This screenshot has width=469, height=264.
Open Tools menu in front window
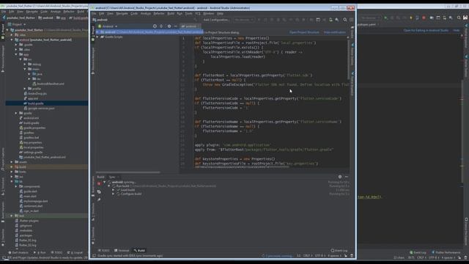coord(188,13)
